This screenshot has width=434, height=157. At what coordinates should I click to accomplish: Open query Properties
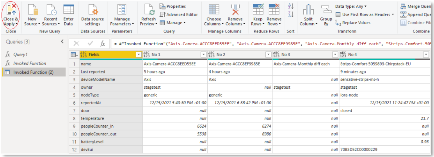pos(173,6)
